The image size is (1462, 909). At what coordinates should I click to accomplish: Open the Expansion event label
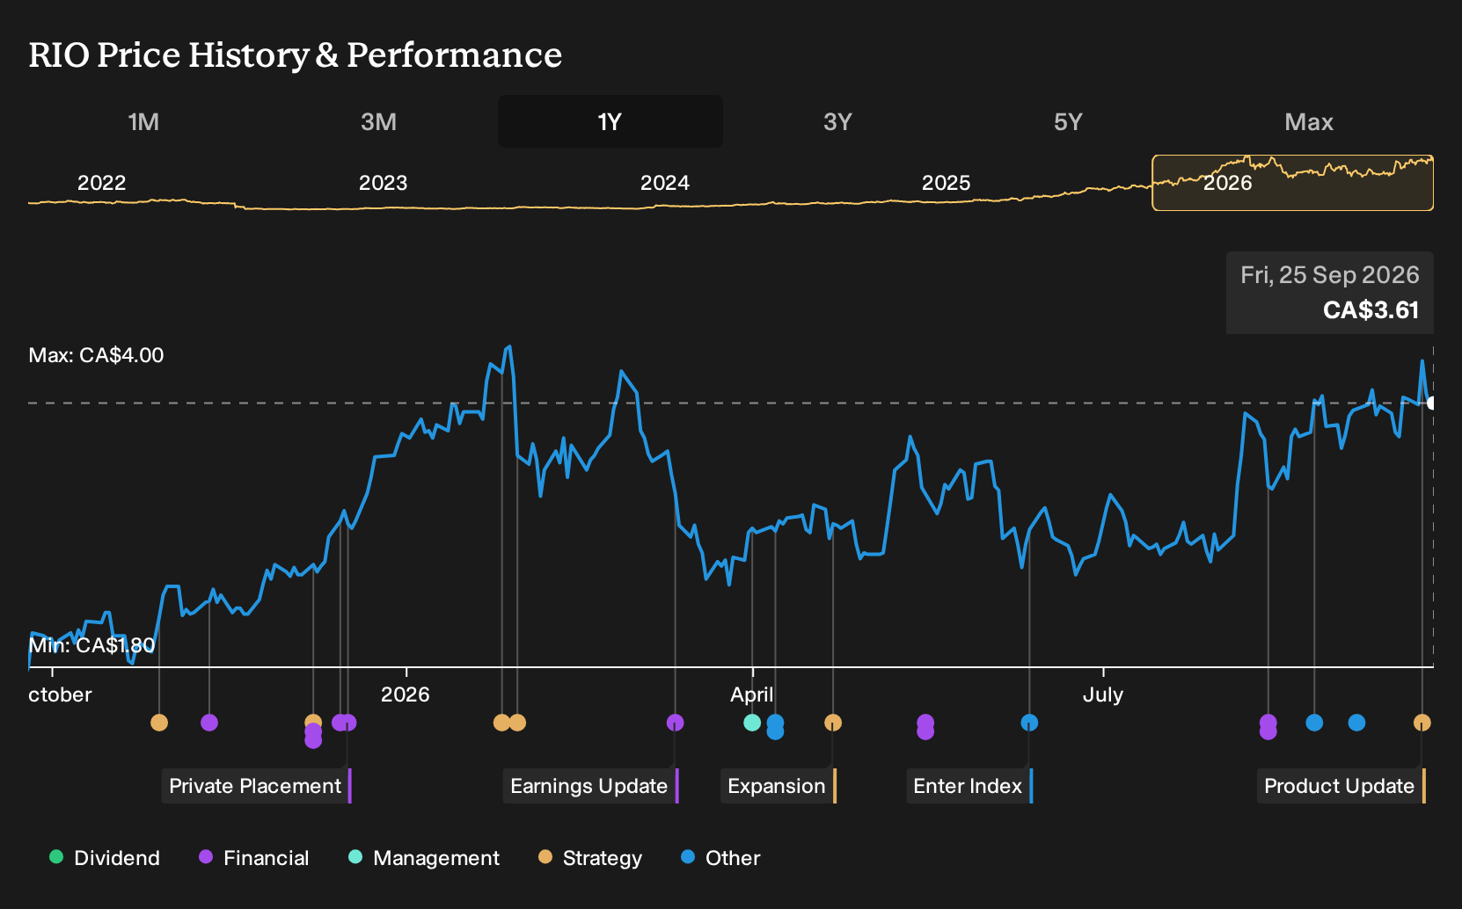778,786
